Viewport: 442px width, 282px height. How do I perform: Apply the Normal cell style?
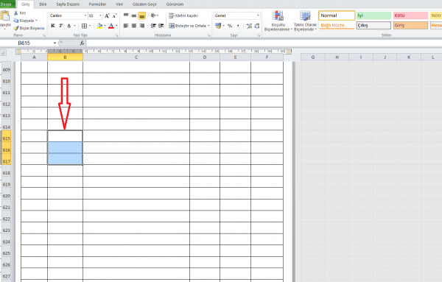(337, 15)
